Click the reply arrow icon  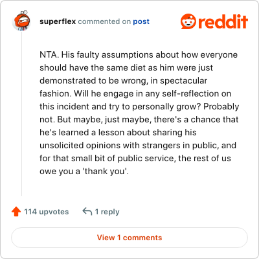click(87, 212)
